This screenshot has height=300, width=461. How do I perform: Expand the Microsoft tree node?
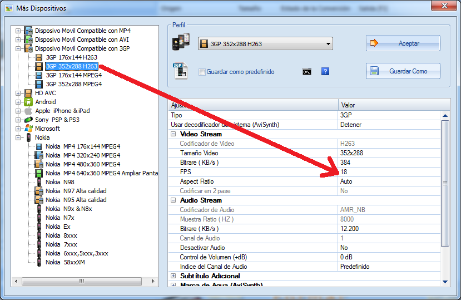[x=18, y=129]
